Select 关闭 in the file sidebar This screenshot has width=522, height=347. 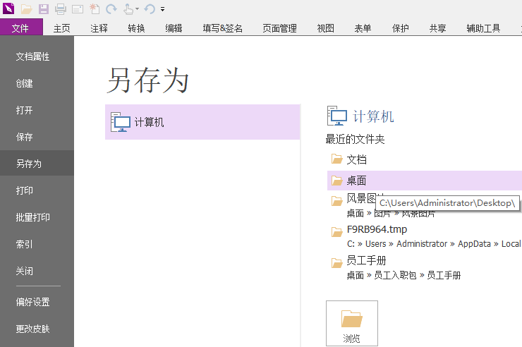37,271
